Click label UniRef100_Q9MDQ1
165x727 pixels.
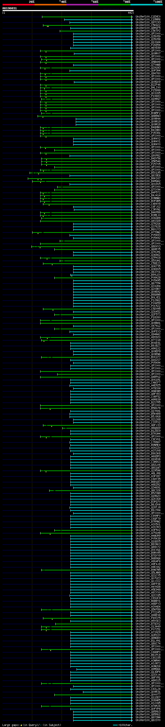148,669
